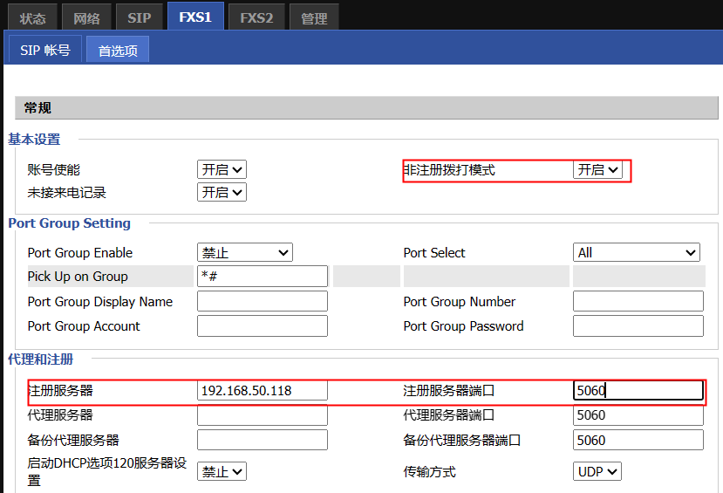Screen dimensions: 723x493
Task: Click the Pick Up on Group field
Action: pyautogui.click(x=263, y=277)
